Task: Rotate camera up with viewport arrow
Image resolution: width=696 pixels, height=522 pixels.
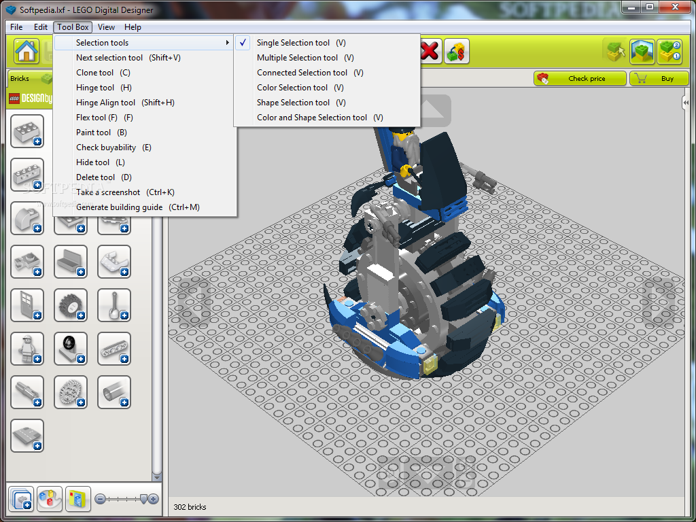Action: [430, 110]
